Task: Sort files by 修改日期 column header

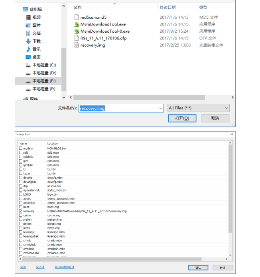Action: click(167, 8)
